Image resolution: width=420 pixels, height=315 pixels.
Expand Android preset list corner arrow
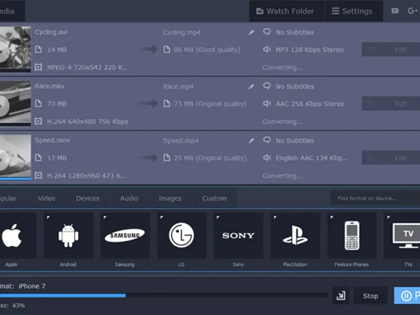(x=48, y=217)
